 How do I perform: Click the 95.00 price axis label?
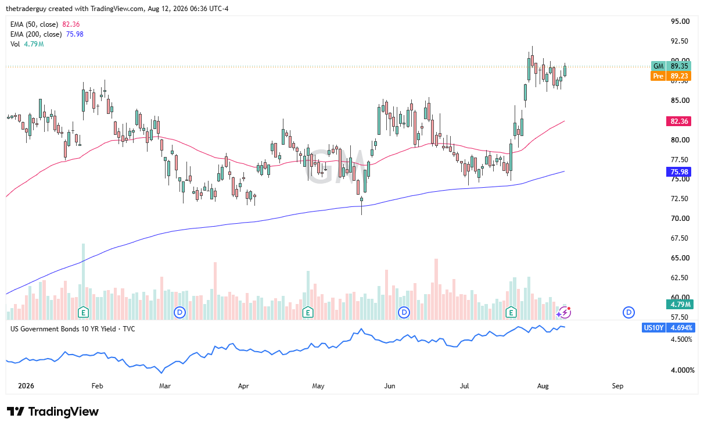[x=680, y=22]
